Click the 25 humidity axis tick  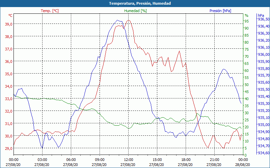[x=247, y=120]
